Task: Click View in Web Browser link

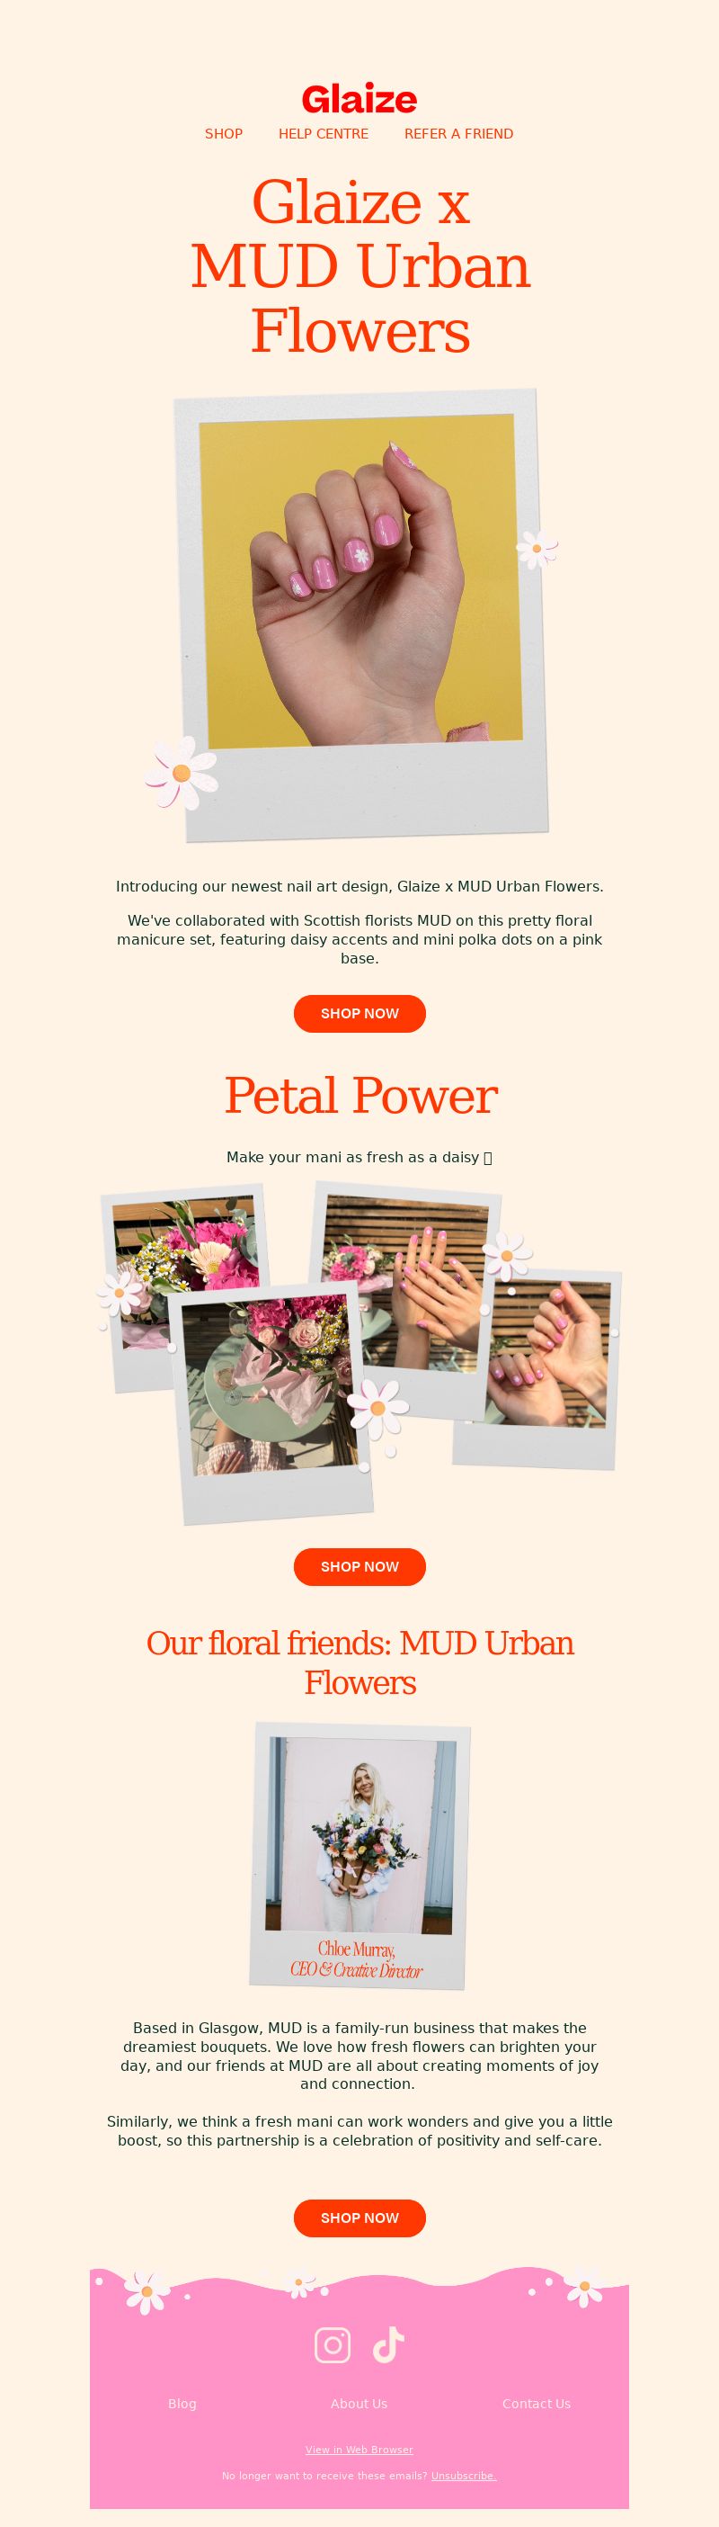Action: pos(359,2450)
